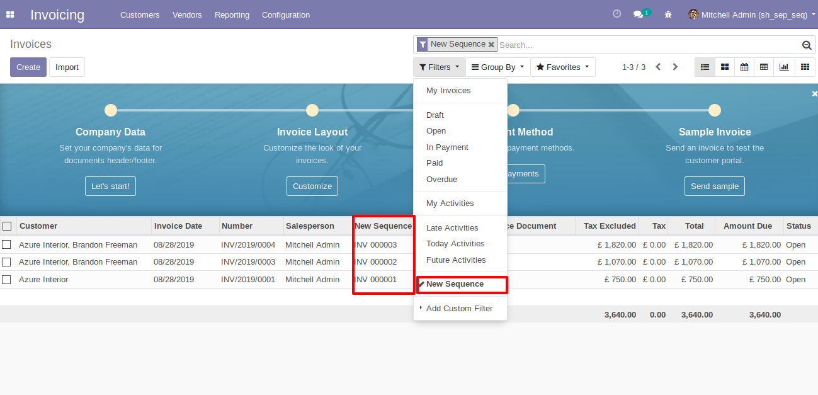Click the Send sample button
This screenshot has height=395, width=818.
click(x=715, y=186)
